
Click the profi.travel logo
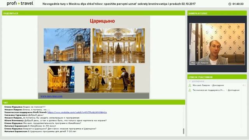(20, 3)
